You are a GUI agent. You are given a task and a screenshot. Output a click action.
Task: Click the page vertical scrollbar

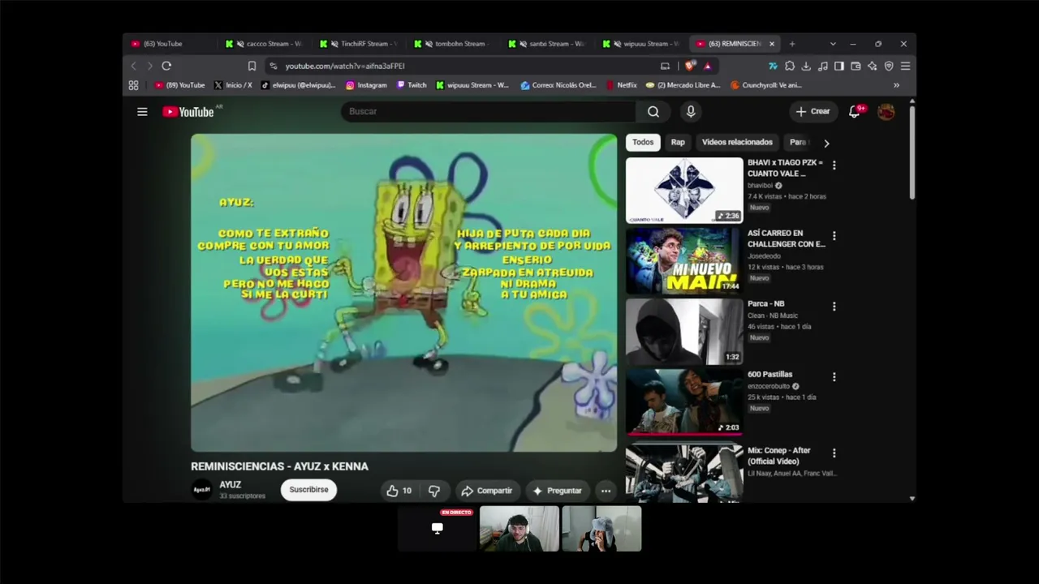click(912, 152)
